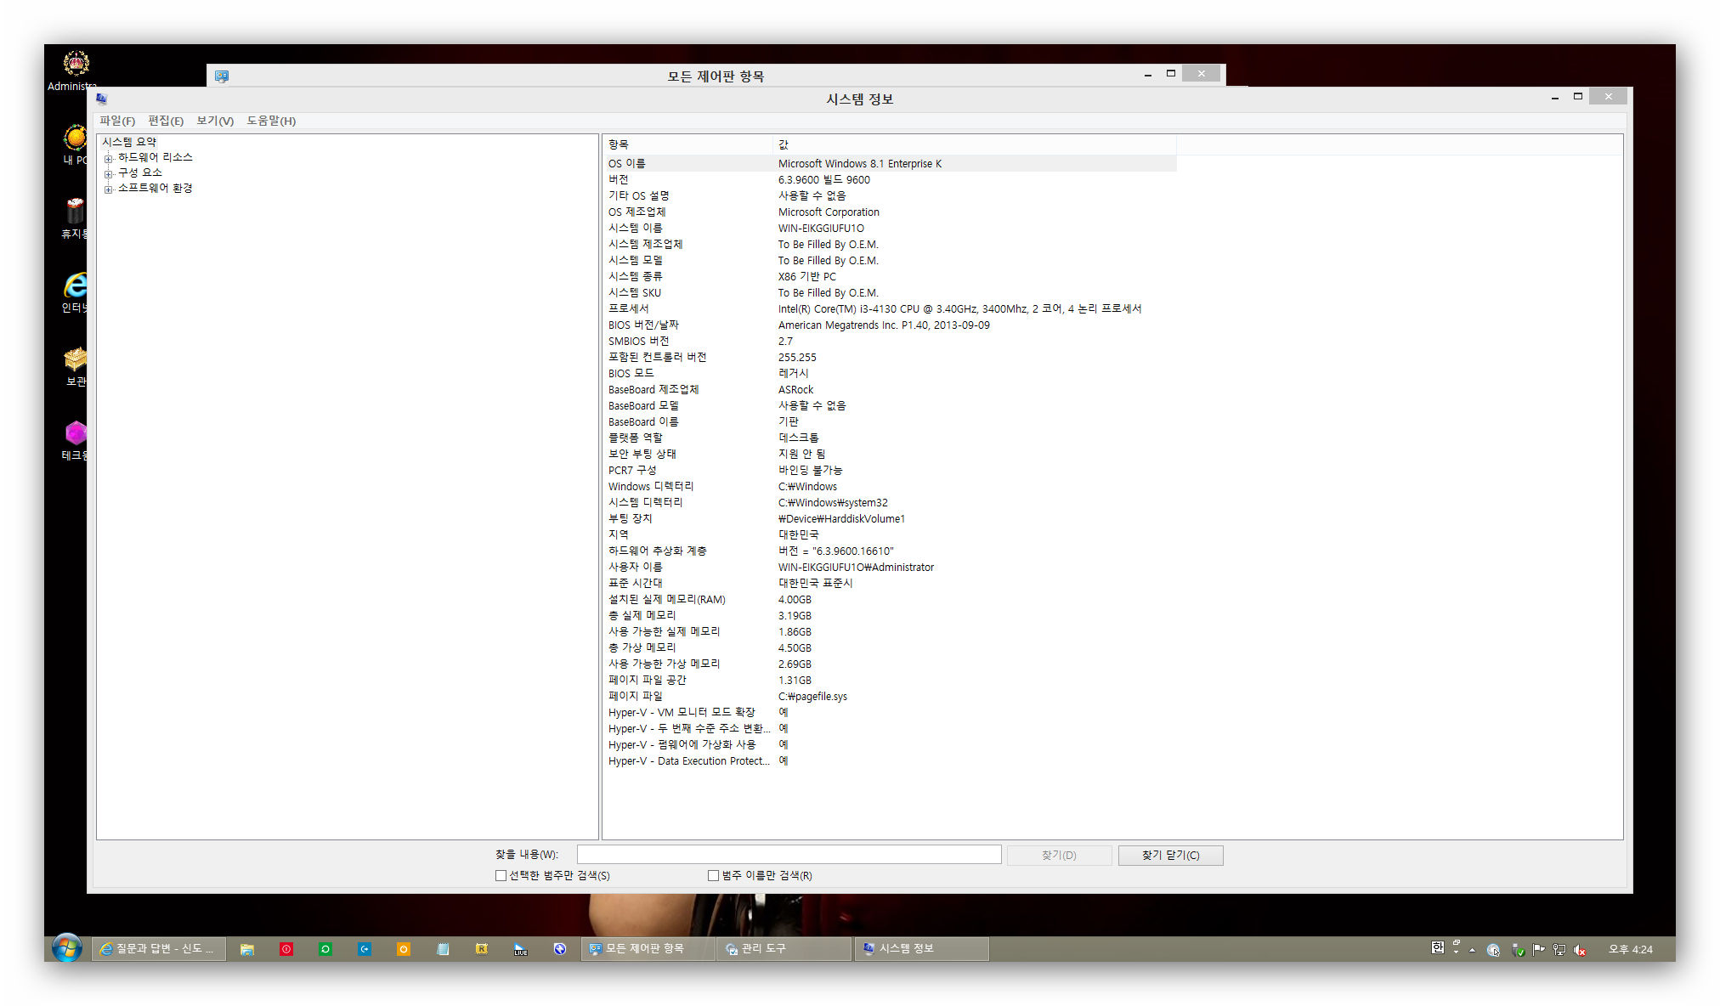Switch to 모든 제어판 항목 taskbar button
This screenshot has width=1720, height=1006.
(x=648, y=949)
